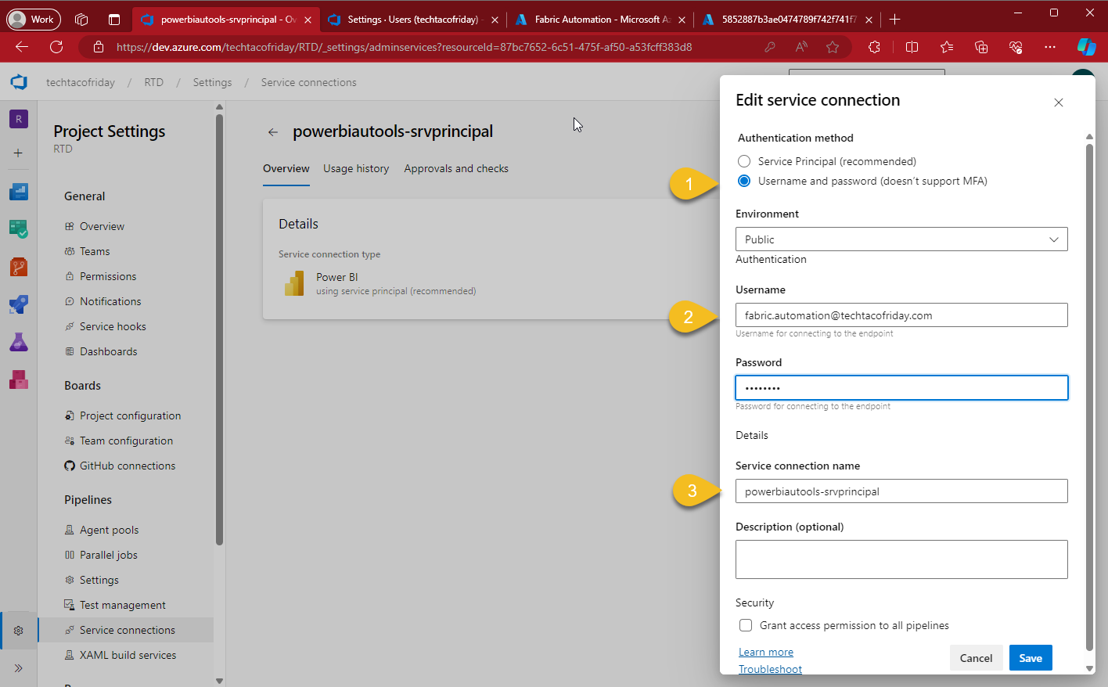Save the service connection changes
The height and width of the screenshot is (687, 1108).
click(x=1030, y=657)
